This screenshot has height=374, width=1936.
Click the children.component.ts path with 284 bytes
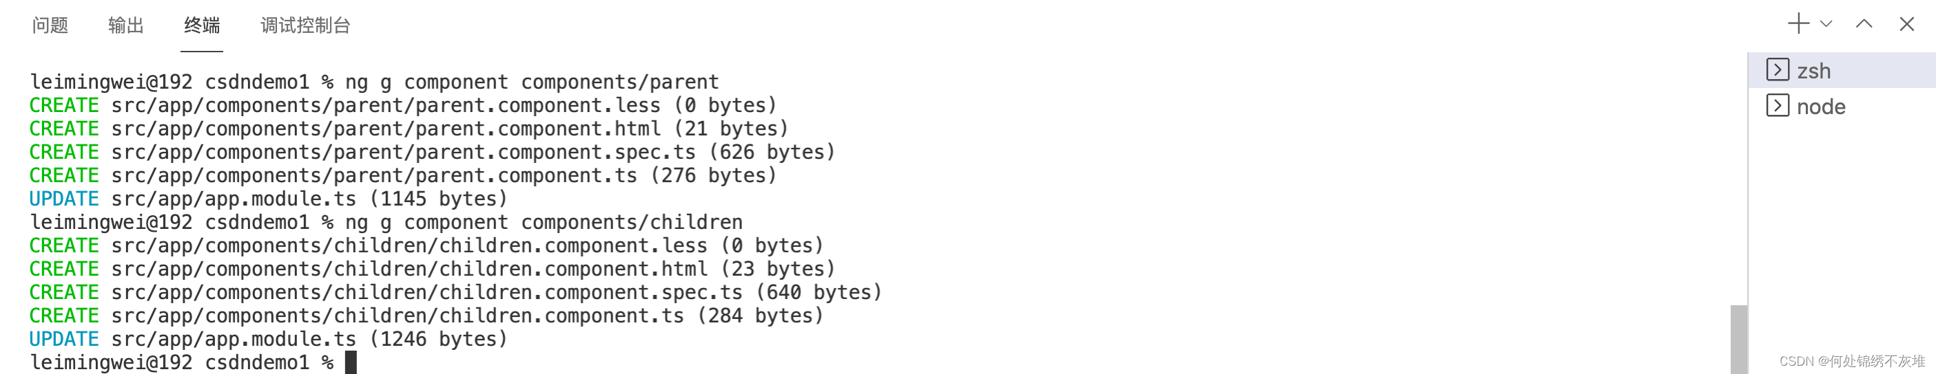click(x=398, y=316)
